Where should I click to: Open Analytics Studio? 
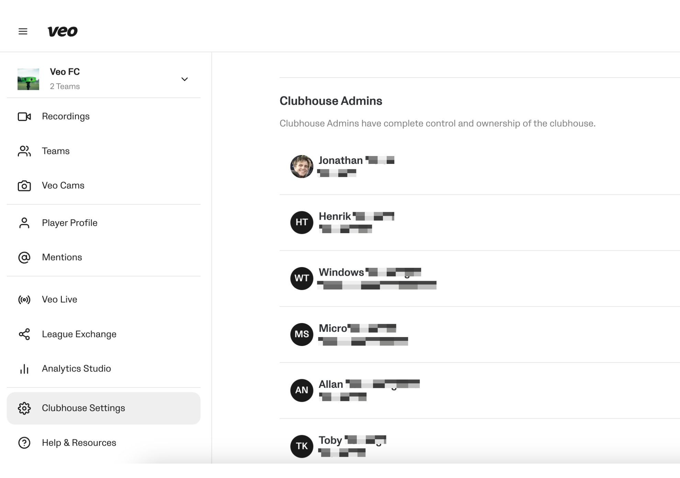[76, 369]
